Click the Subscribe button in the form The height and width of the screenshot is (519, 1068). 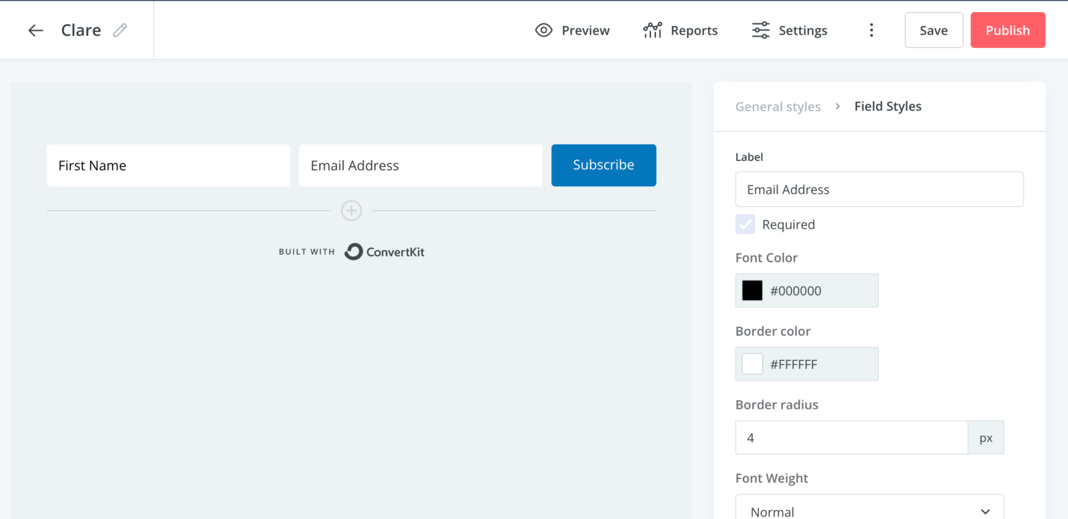pyautogui.click(x=603, y=165)
